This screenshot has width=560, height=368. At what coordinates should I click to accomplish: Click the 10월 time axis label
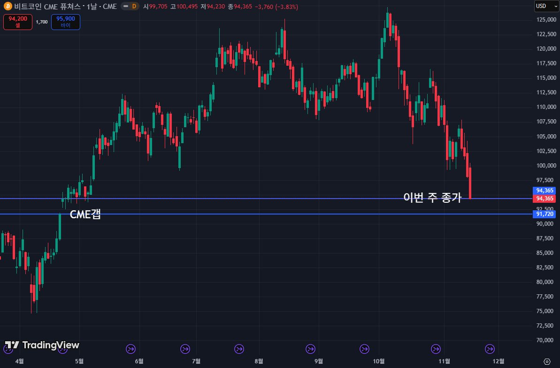click(378, 361)
